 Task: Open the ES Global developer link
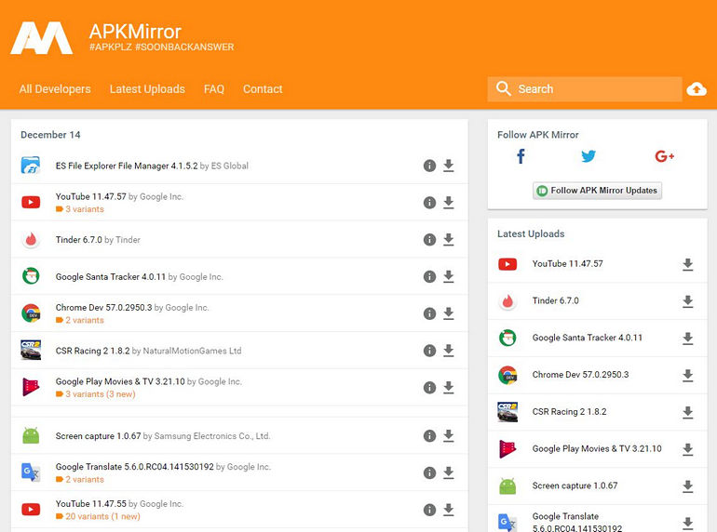pyautogui.click(x=230, y=166)
